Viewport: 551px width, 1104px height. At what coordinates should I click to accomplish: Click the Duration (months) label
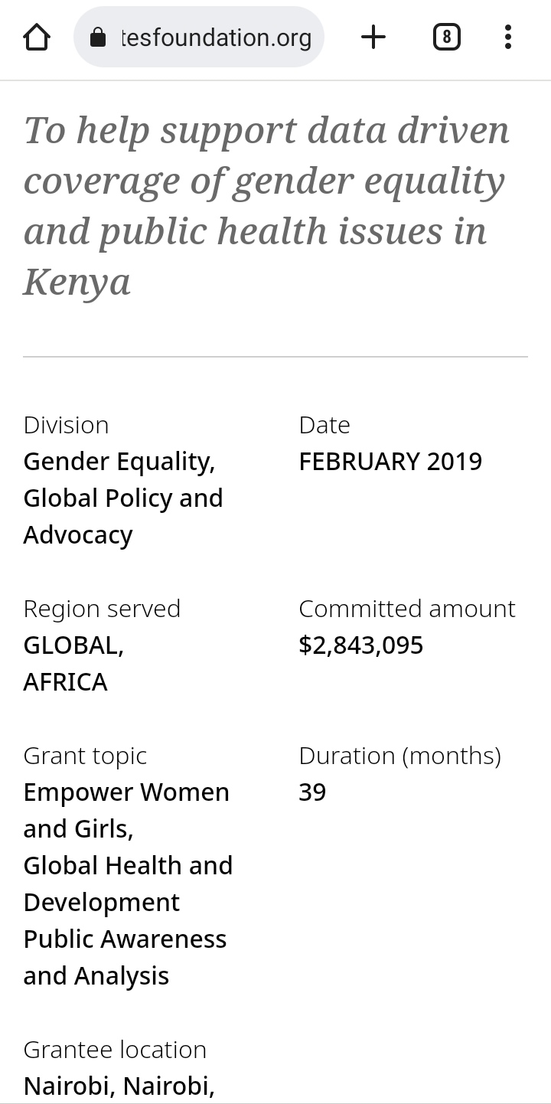(x=400, y=756)
